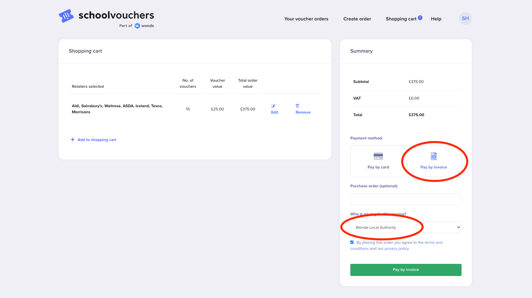
Task: Click the schoolvouchers ticket logo icon
Action: tap(66, 16)
